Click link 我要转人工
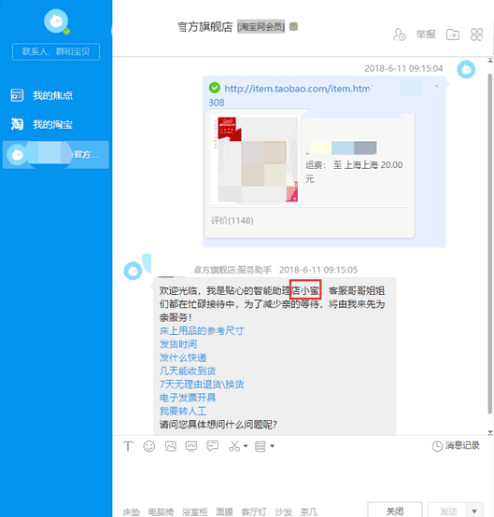The image size is (494, 517). pyautogui.click(x=183, y=411)
